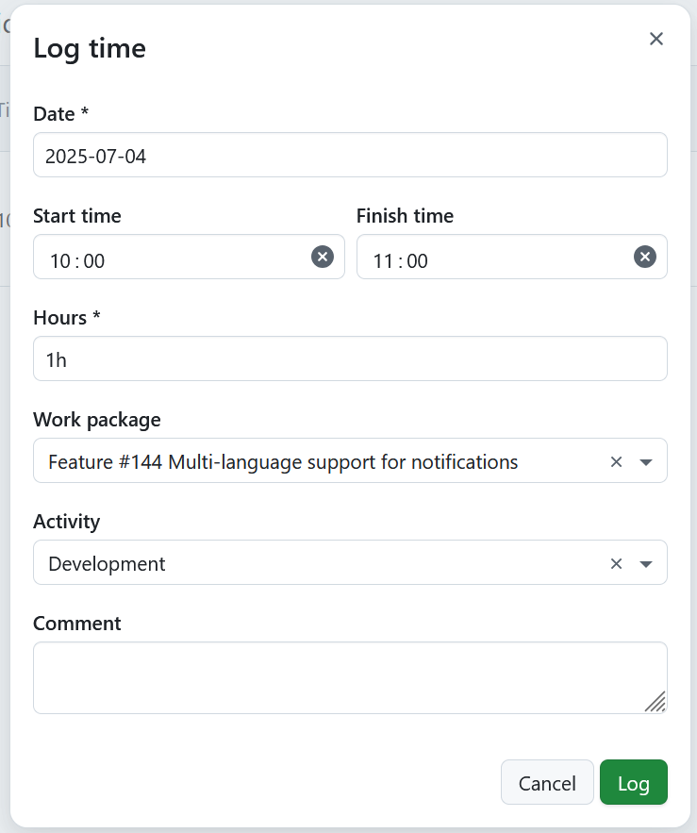Screen dimensions: 697x833
Task: Clear the Start time field value
Action: (x=323, y=257)
